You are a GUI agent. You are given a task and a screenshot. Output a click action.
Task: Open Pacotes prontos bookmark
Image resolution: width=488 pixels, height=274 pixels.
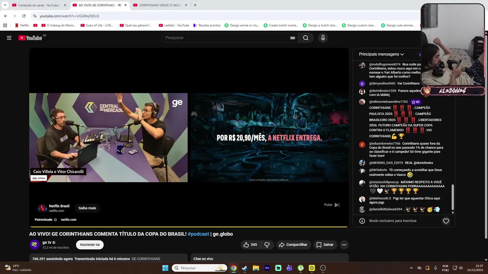(x=207, y=25)
